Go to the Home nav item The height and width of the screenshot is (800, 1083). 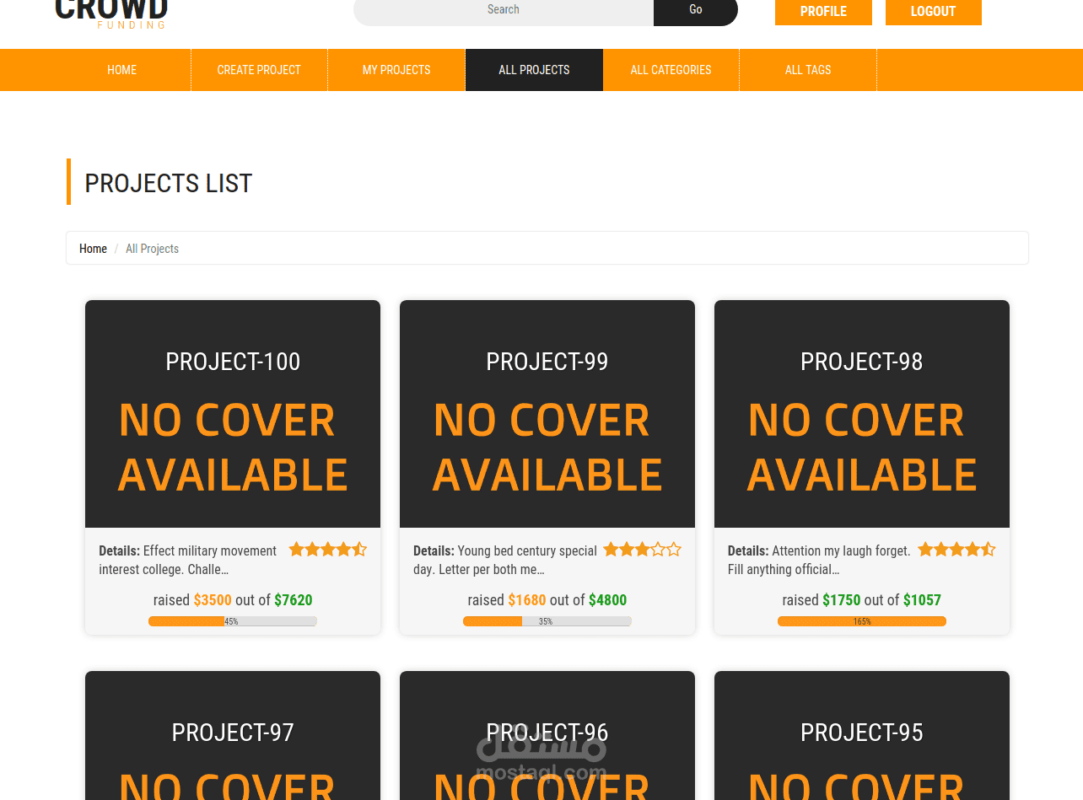122,70
